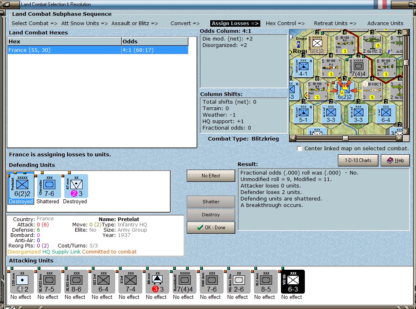Select the DAK Arm 7-6 attacking unit
Image resolution: width=416 pixels, height=309 pixels.
tap(211, 282)
